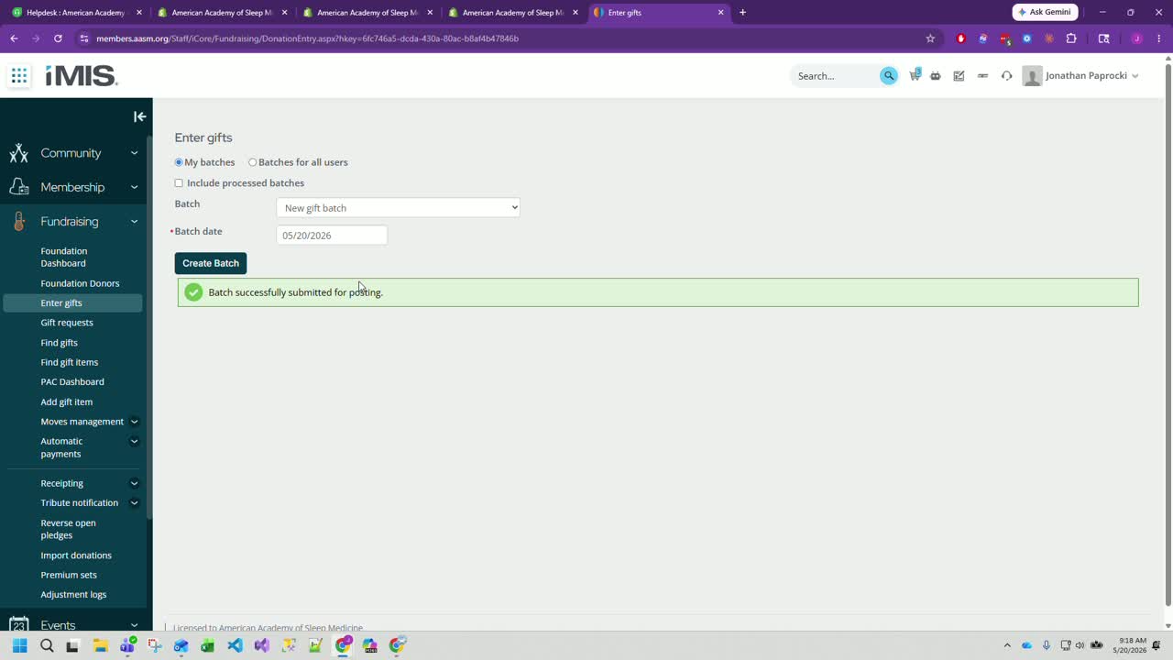Viewport: 1173px width, 660px height.
Task: Switch to the second American Academy of Sleep tab
Action: 367,13
